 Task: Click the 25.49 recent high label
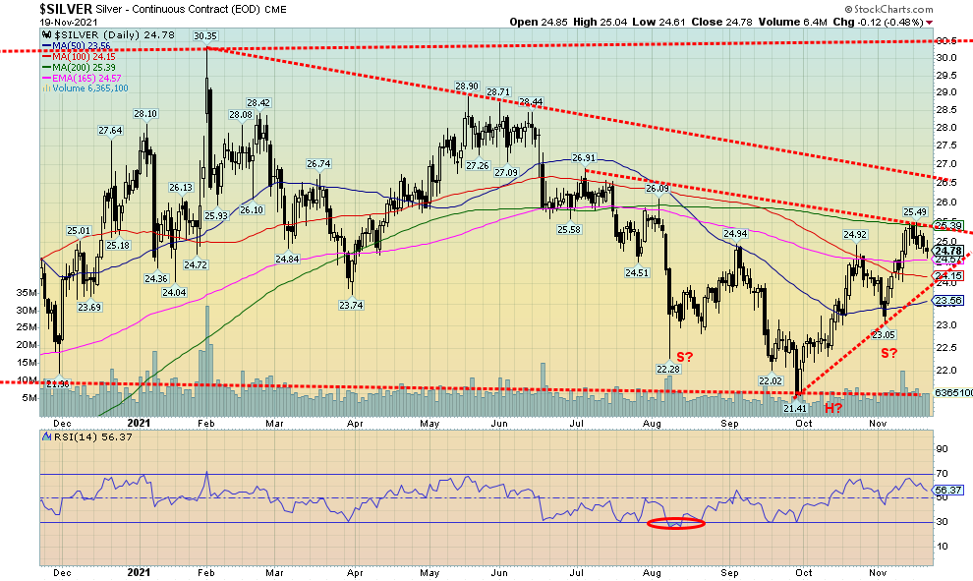[915, 212]
